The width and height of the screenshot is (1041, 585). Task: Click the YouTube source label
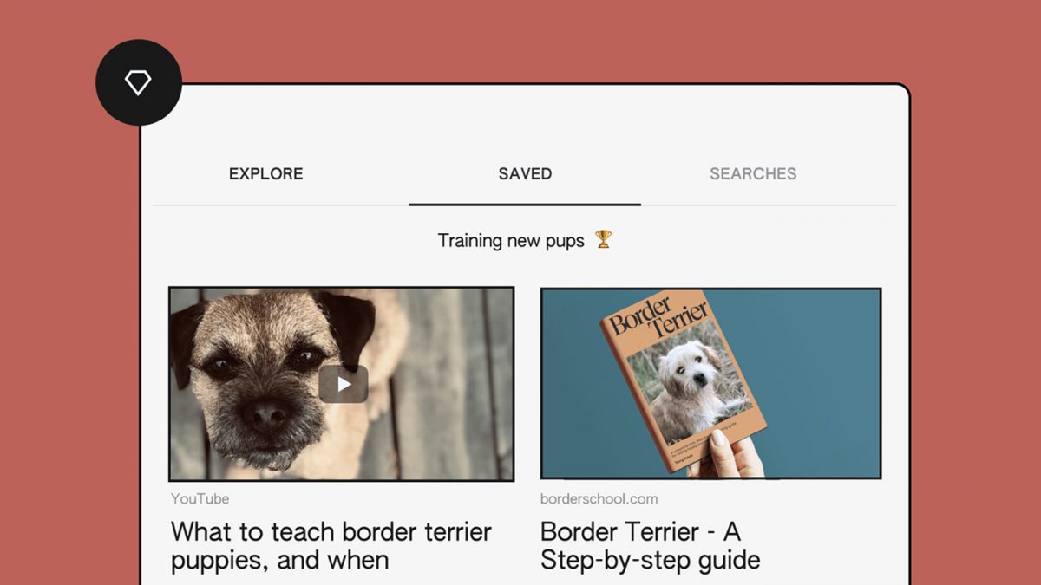[200, 498]
